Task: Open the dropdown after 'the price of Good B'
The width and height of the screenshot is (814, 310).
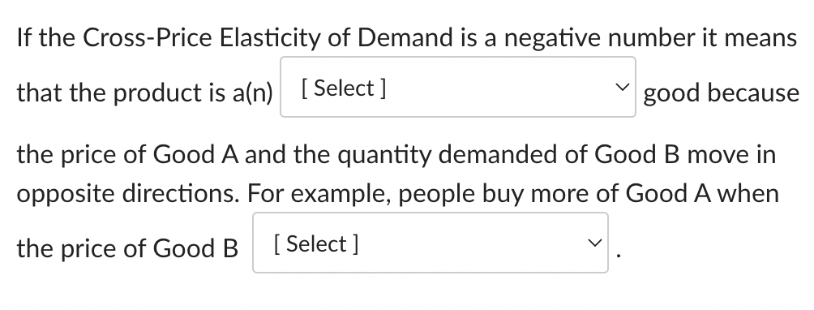Action: pyautogui.click(x=431, y=243)
